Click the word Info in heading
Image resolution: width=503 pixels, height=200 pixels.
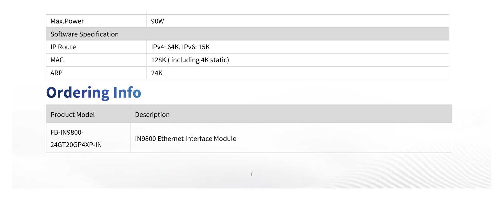pyautogui.click(x=127, y=93)
